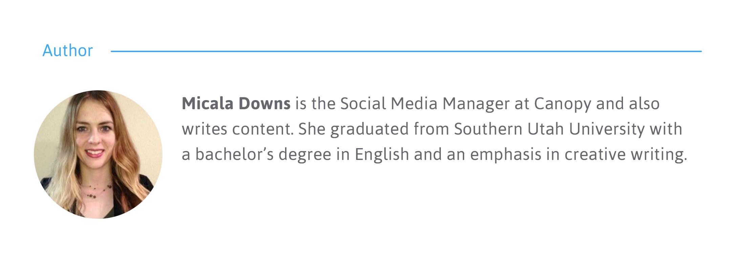Screen dimensions: 732x257
Task: Click the first name Micala
Action: (x=208, y=103)
